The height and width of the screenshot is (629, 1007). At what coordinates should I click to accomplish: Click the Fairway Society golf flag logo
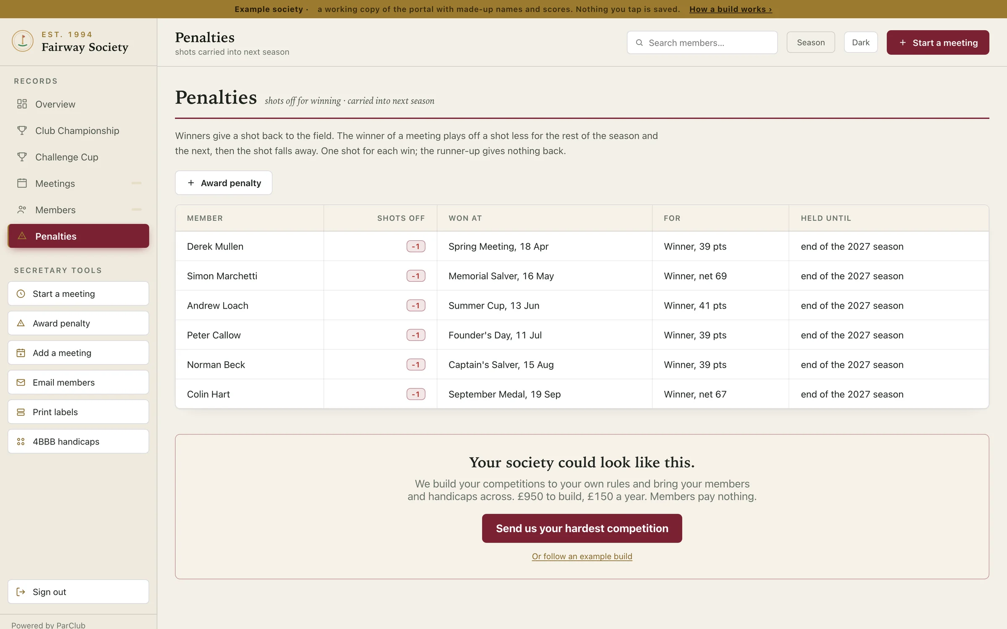(x=23, y=41)
